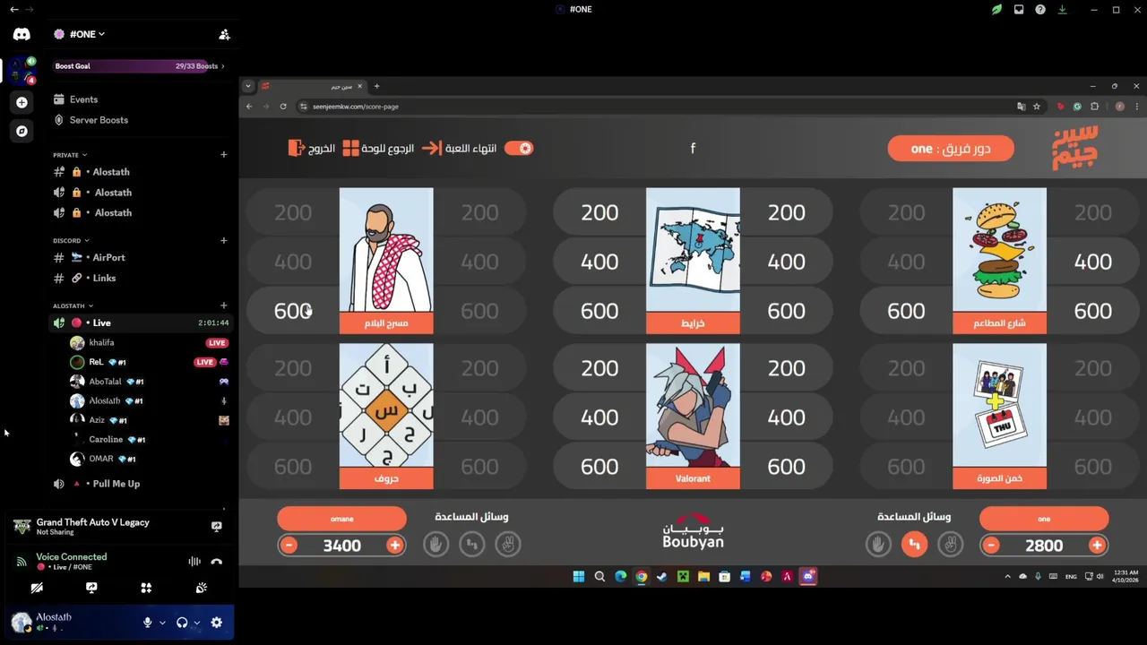Disconnect from voice with the hang-up icon
The height and width of the screenshot is (645, 1147).
point(216,562)
